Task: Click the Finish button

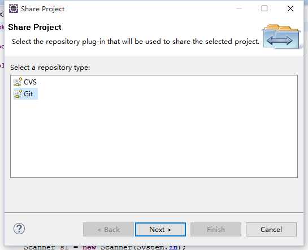Action: click(216, 229)
